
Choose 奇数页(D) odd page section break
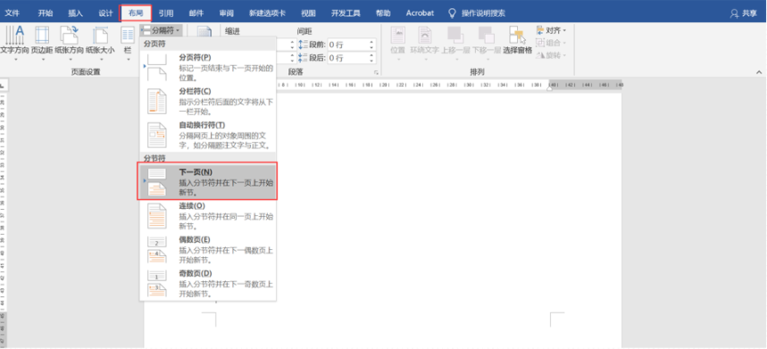[208, 283]
